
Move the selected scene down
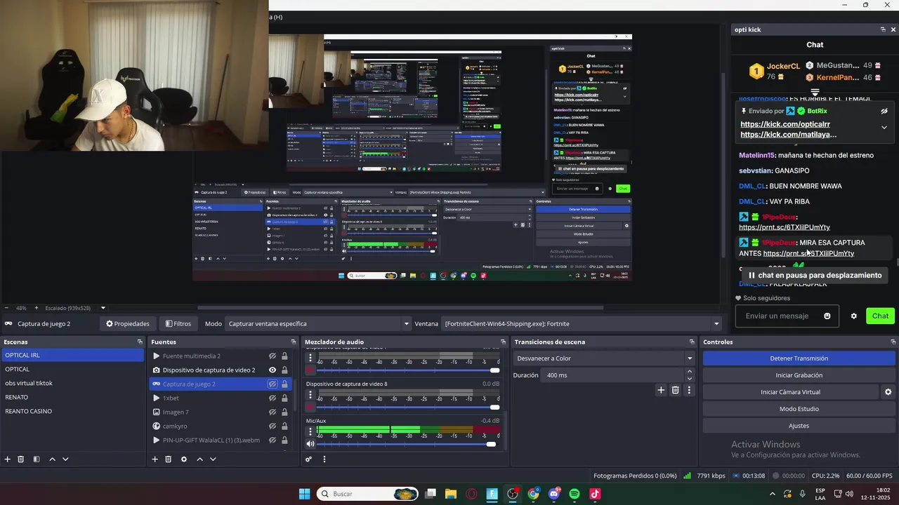point(65,459)
